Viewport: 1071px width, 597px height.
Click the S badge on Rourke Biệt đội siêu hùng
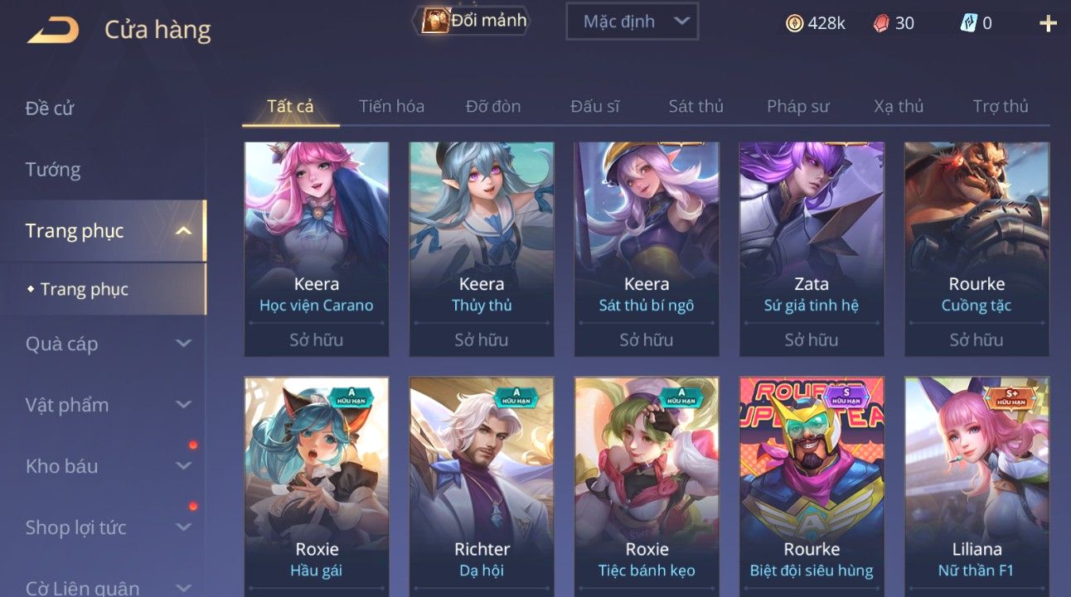tap(846, 397)
